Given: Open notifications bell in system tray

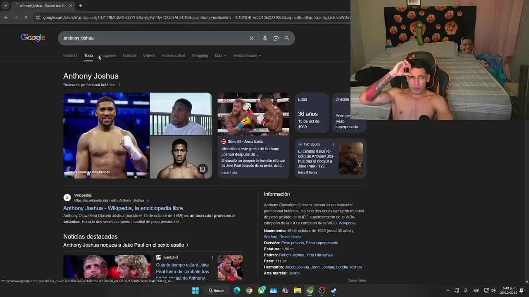Looking at the screenshot, I should (x=522, y=290).
